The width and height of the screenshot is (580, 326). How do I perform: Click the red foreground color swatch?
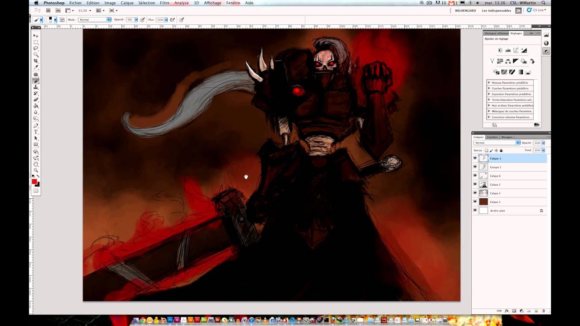(34, 181)
